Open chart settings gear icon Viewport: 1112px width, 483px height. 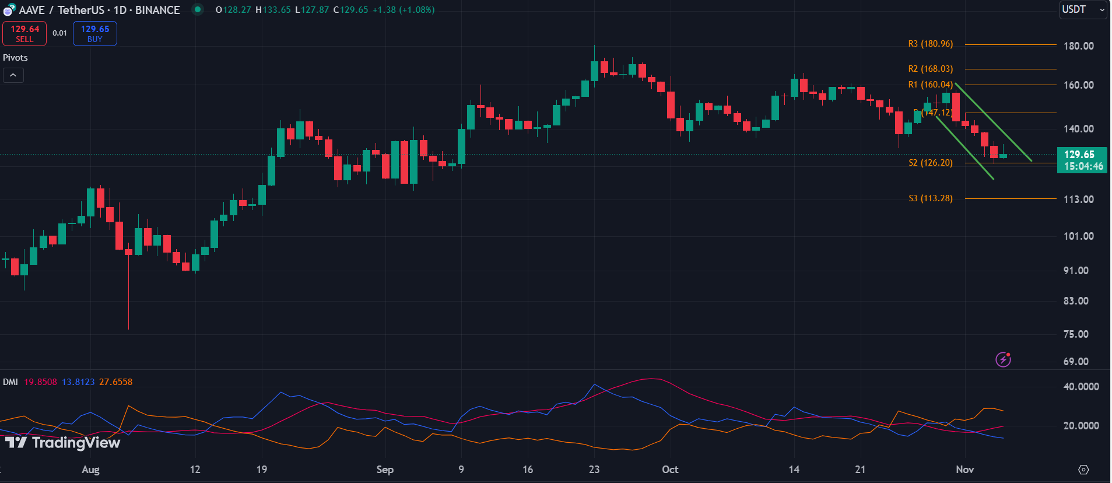[x=1083, y=470]
